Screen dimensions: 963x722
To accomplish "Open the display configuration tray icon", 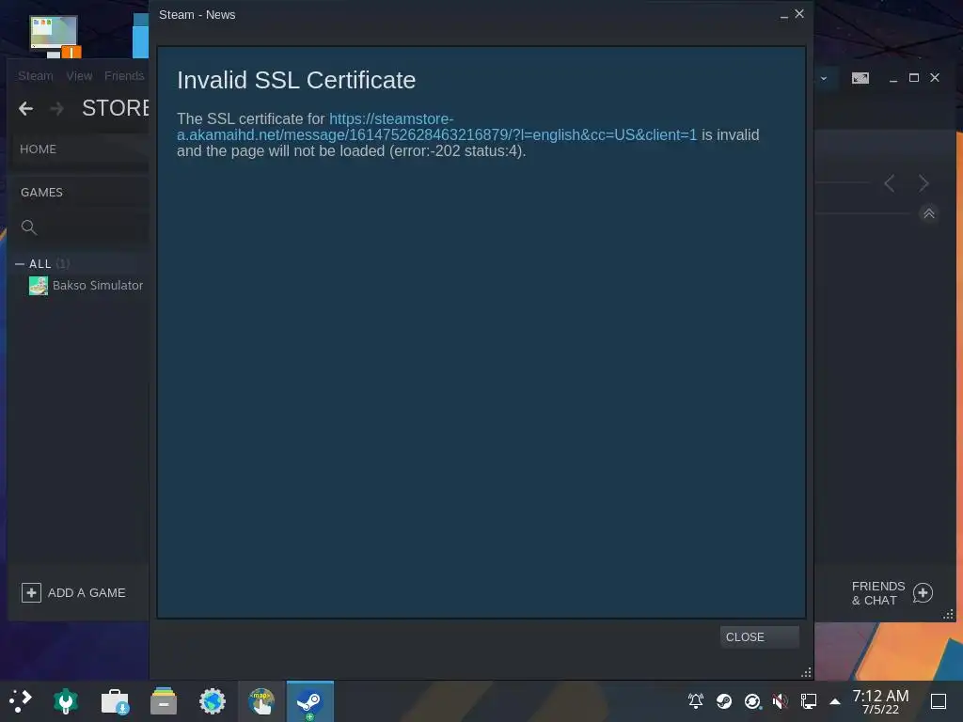I will [808, 700].
